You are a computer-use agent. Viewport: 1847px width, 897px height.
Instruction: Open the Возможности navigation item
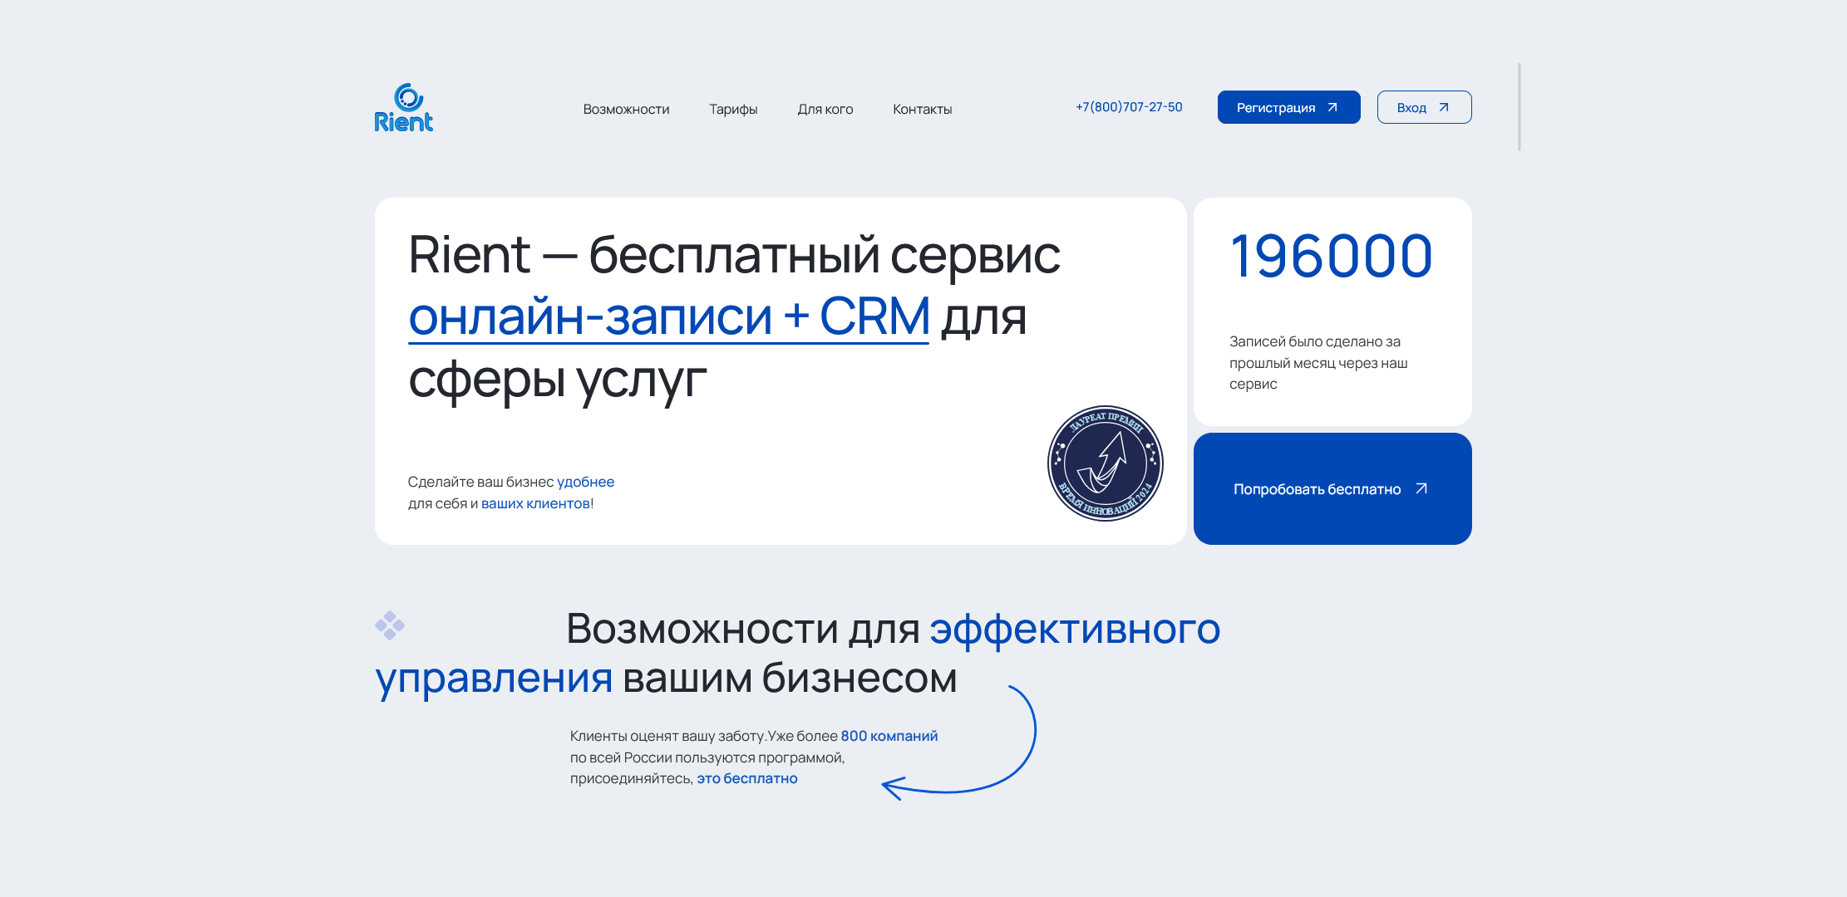(x=627, y=108)
